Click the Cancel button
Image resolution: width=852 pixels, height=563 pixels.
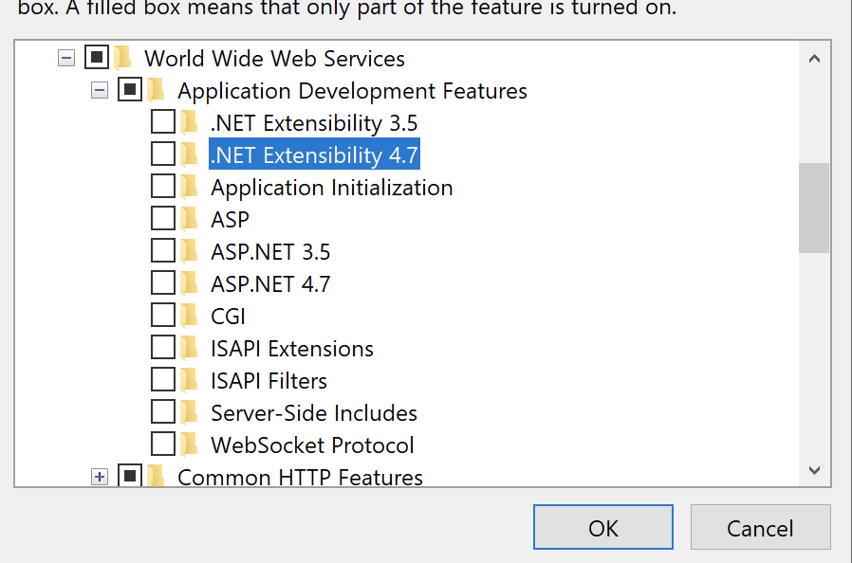click(x=760, y=528)
